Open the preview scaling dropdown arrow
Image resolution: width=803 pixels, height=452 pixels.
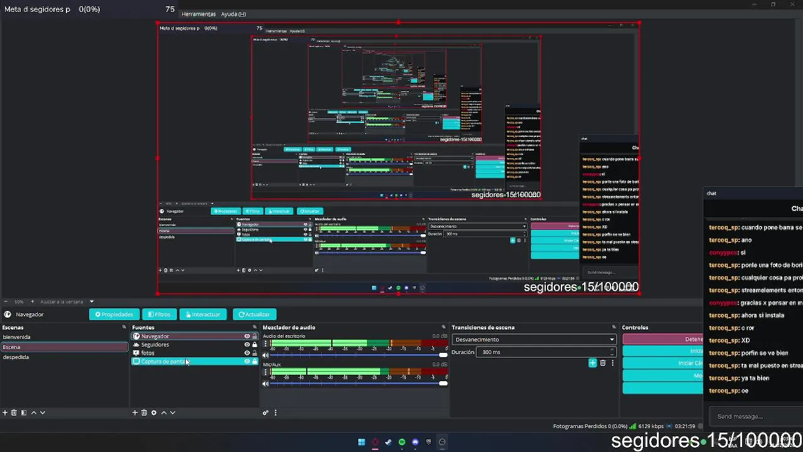92,301
